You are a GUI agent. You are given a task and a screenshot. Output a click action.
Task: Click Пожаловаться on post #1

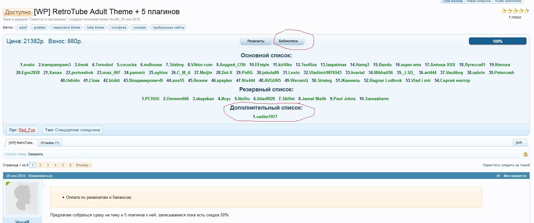point(40,176)
